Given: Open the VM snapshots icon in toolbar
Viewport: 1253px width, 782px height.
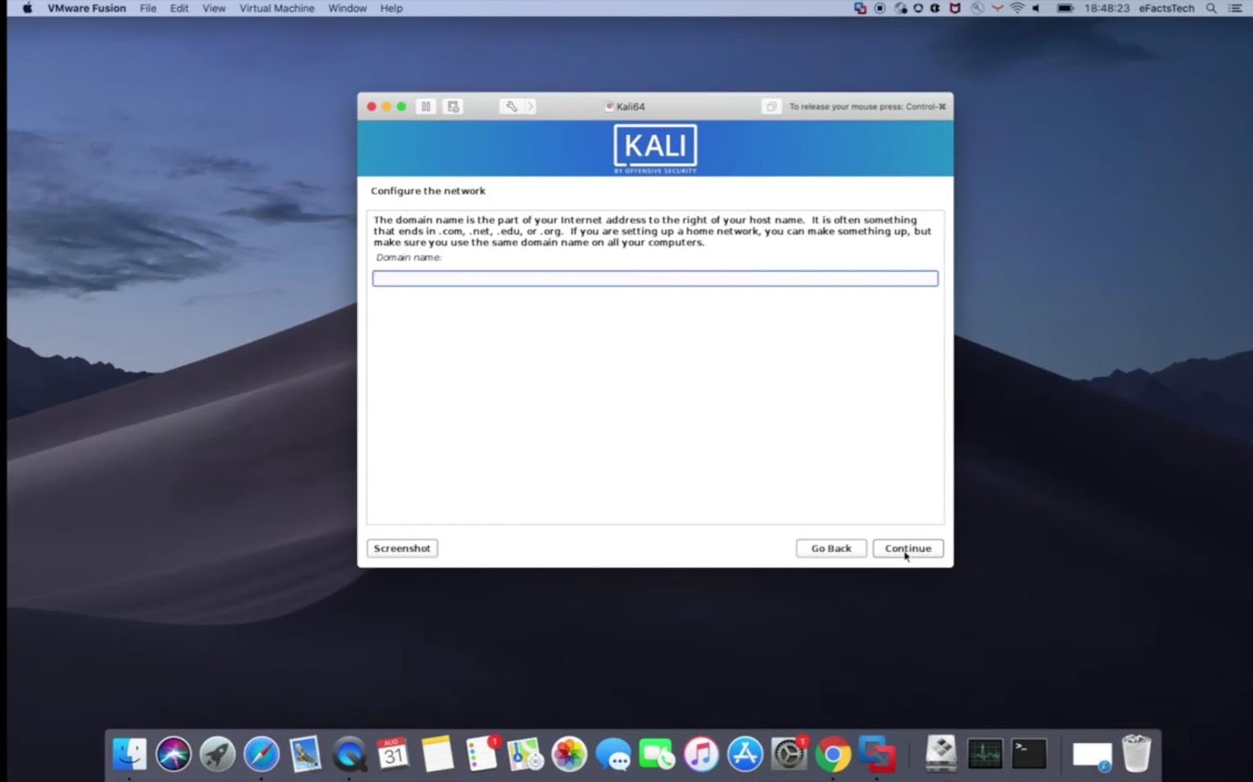Looking at the screenshot, I should [453, 106].
